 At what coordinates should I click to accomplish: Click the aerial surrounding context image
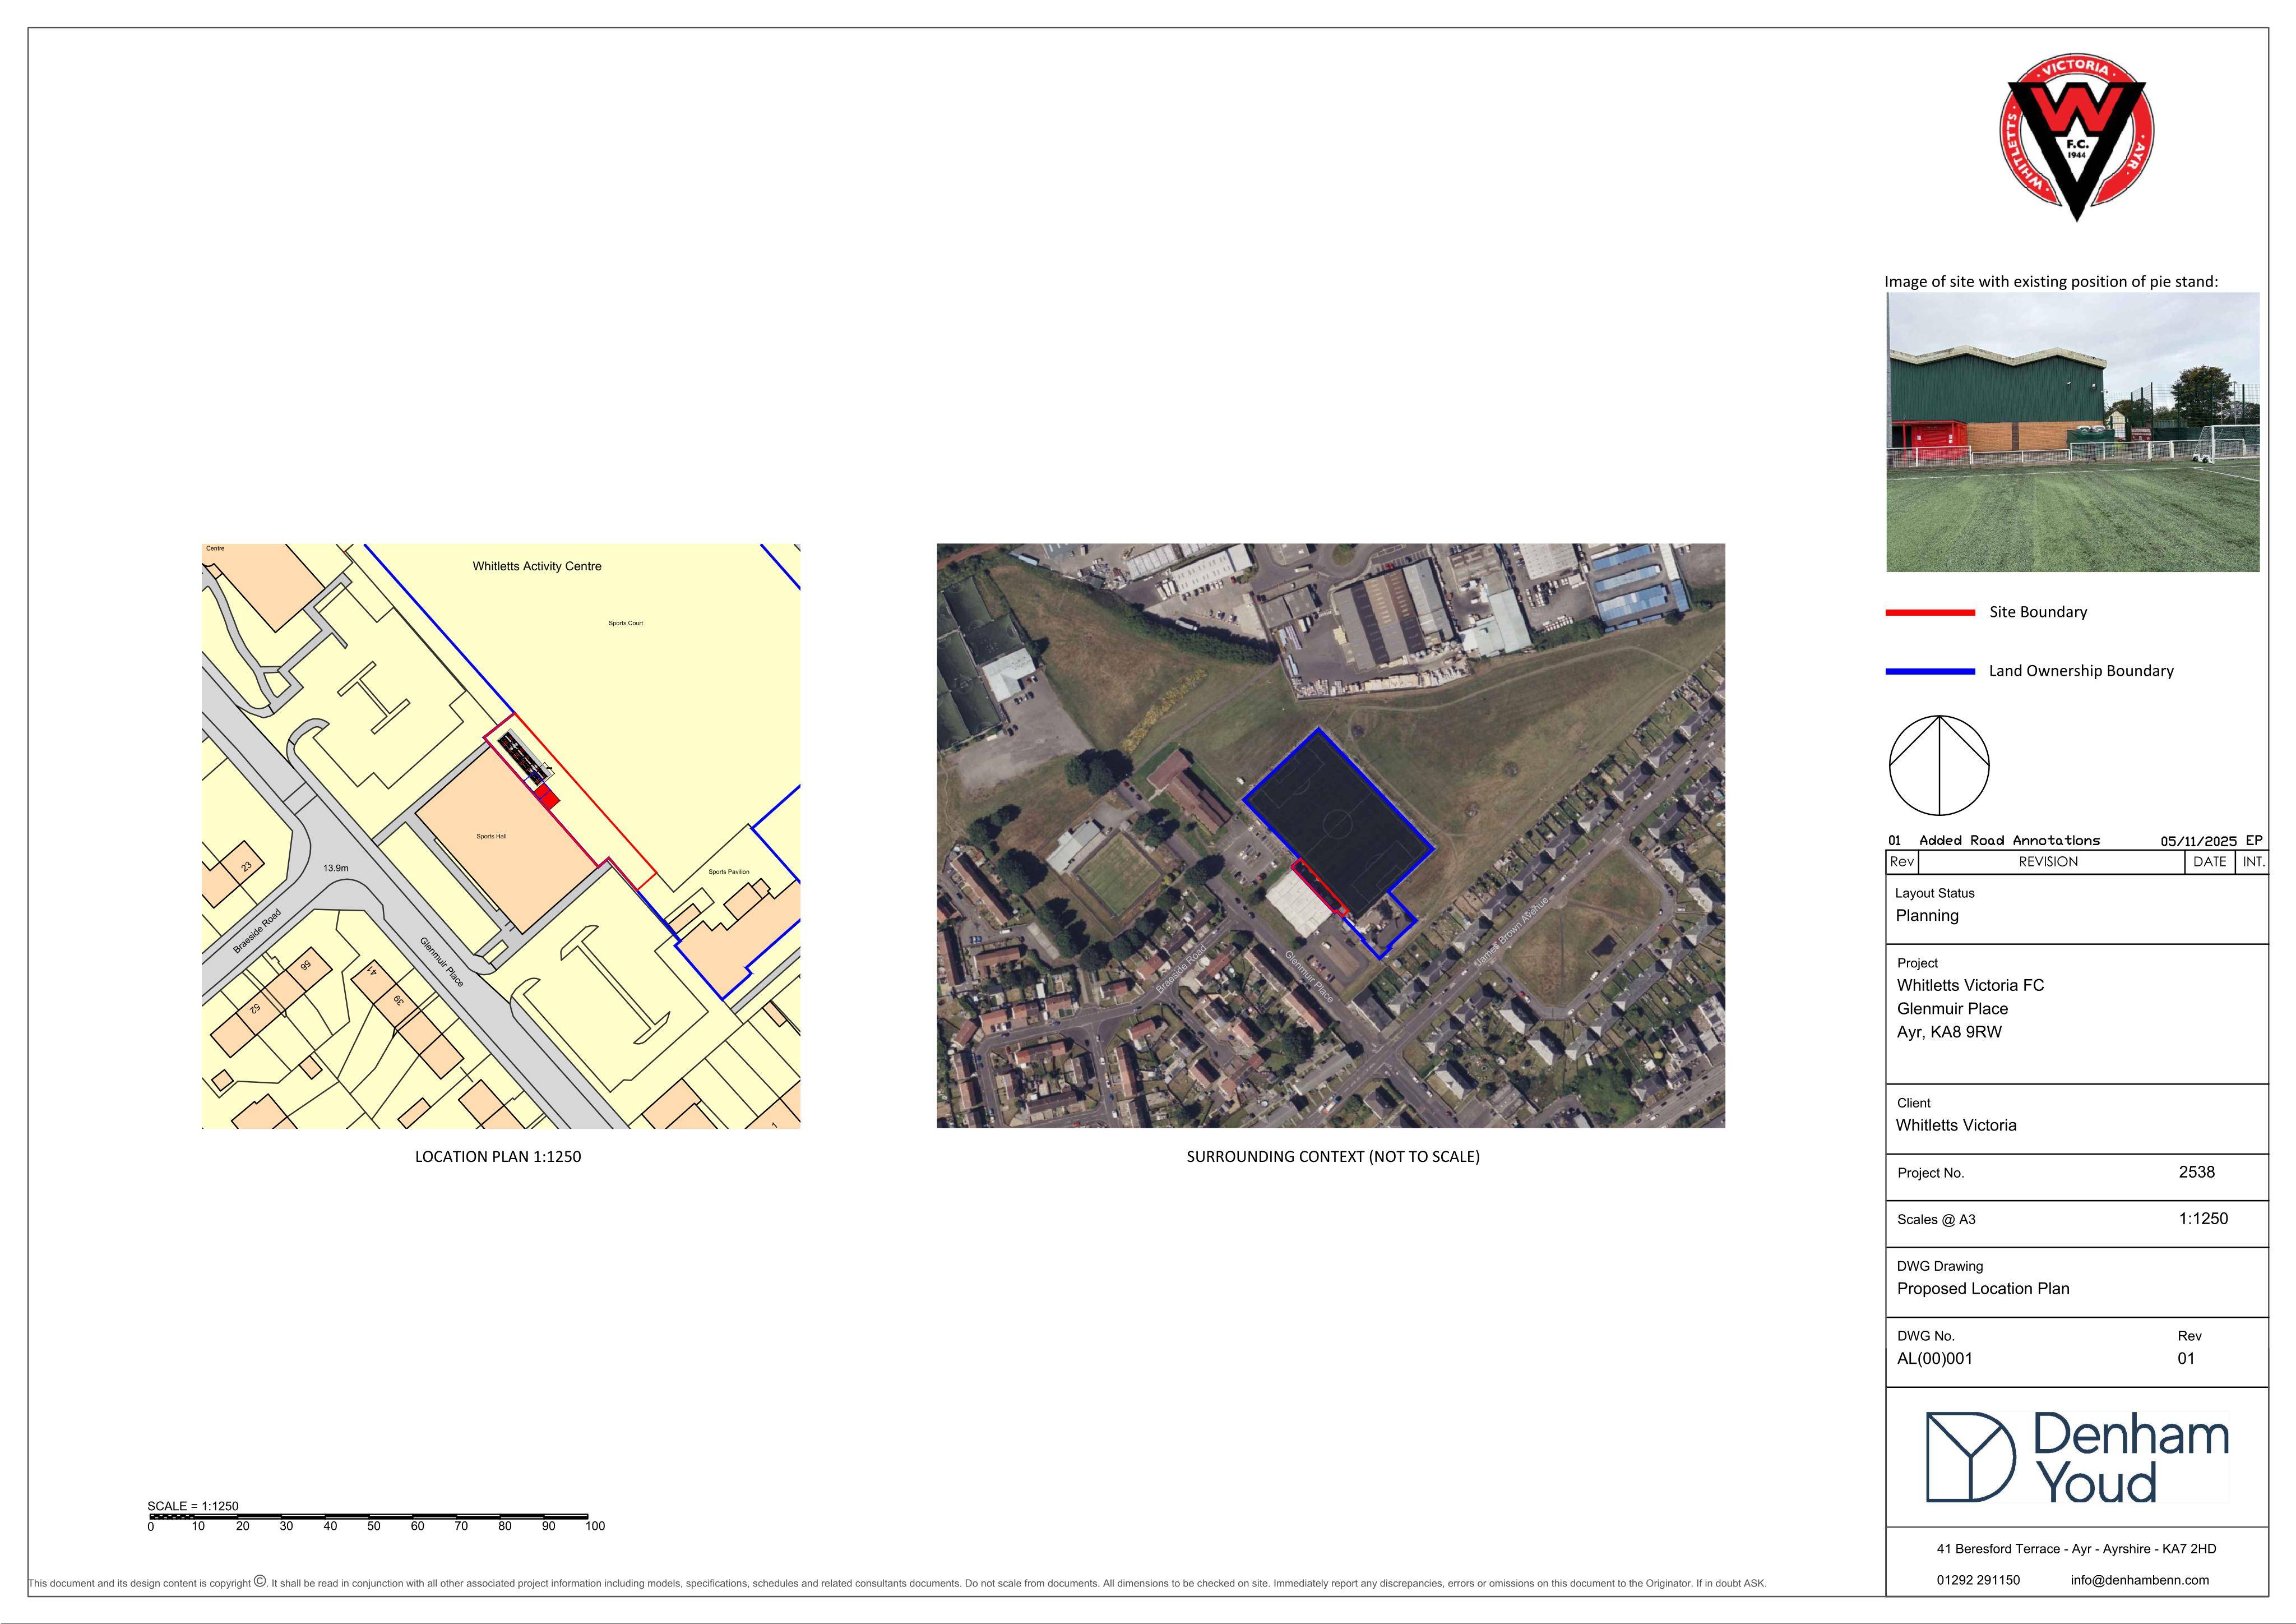pos(1330,836)
